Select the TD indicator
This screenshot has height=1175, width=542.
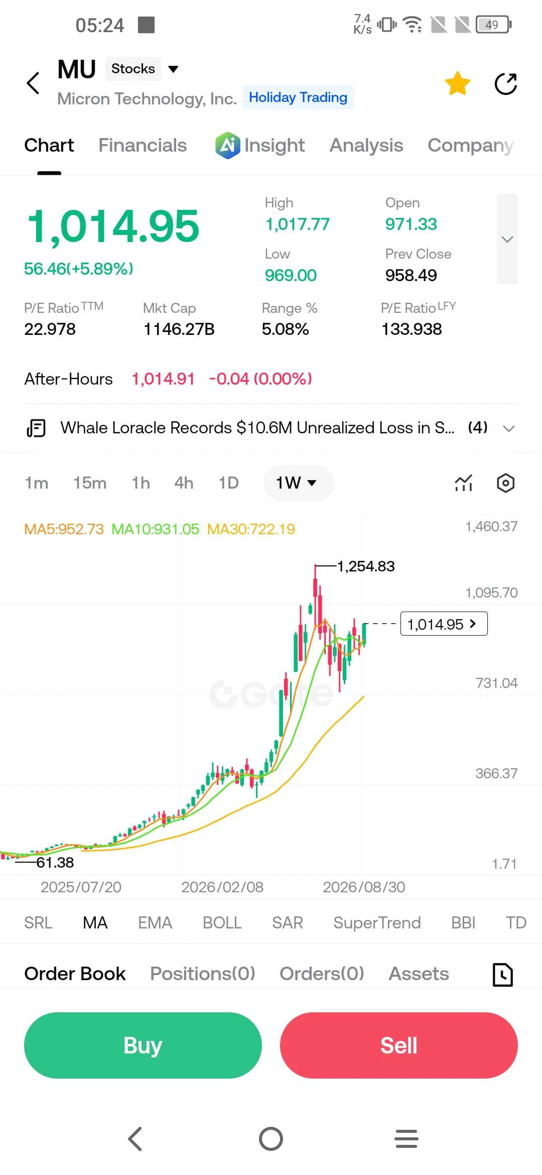tap(516, 923)
